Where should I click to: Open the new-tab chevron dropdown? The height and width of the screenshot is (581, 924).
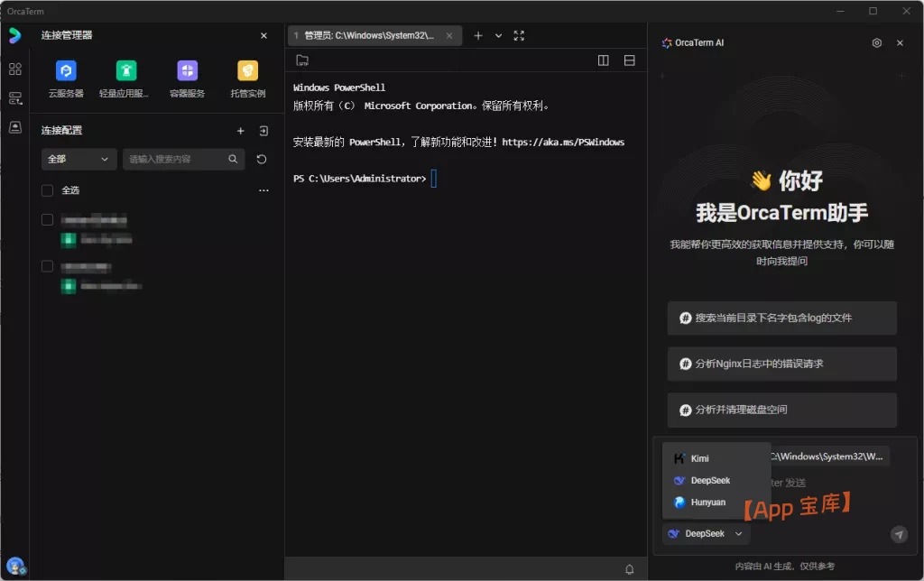pos(500,35)
